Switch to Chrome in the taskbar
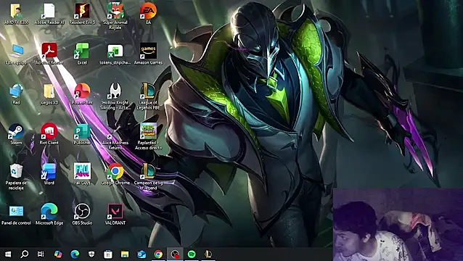Viewport: 463px width, 261px height. click(x=158, y=254)
